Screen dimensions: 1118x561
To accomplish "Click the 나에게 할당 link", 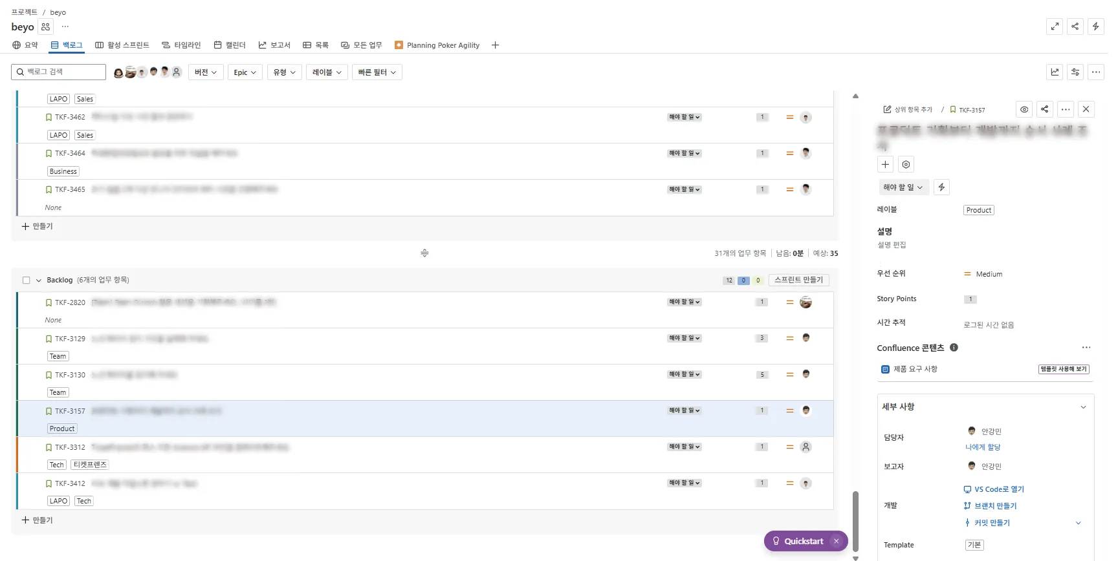I will pyautogui.click(x=983, y=447).
